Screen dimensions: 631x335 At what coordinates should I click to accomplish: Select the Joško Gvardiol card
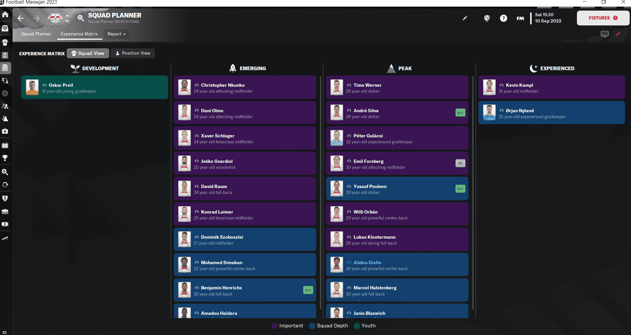245,163
